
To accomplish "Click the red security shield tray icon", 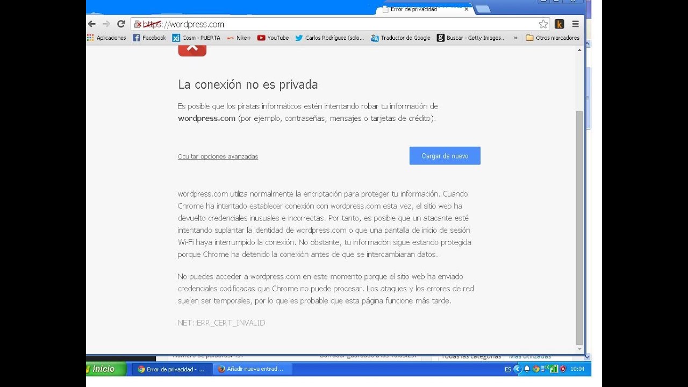I will click(563, 369).
